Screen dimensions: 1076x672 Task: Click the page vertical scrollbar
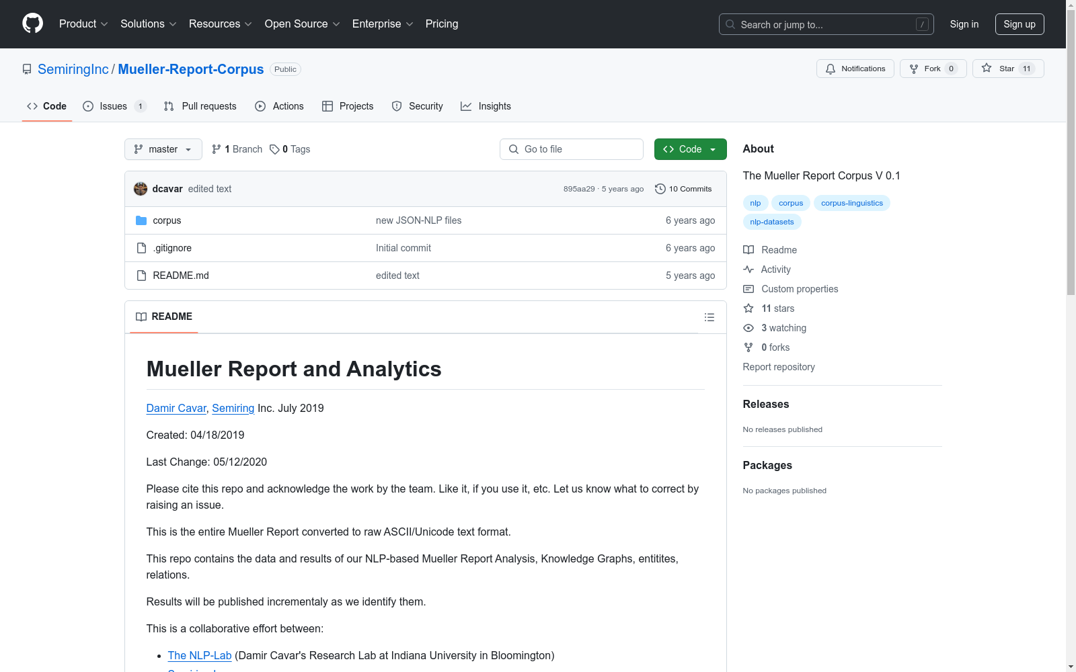point(1071,152)
